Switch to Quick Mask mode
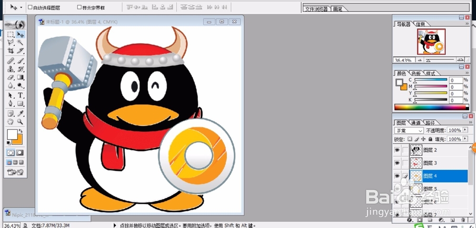Screen dimensions: 476x228 point(20,153)
